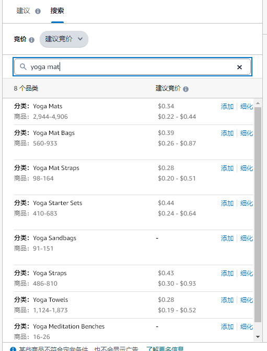Add the Yoga Mats category
The image size is (267, 351).
pos(227,106)
